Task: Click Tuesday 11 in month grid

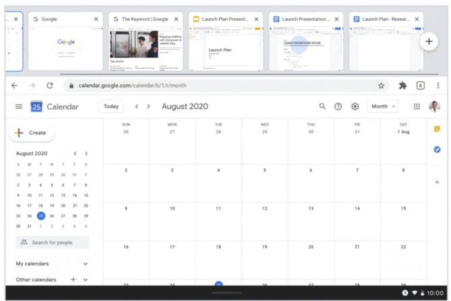Action: point(218,222)
